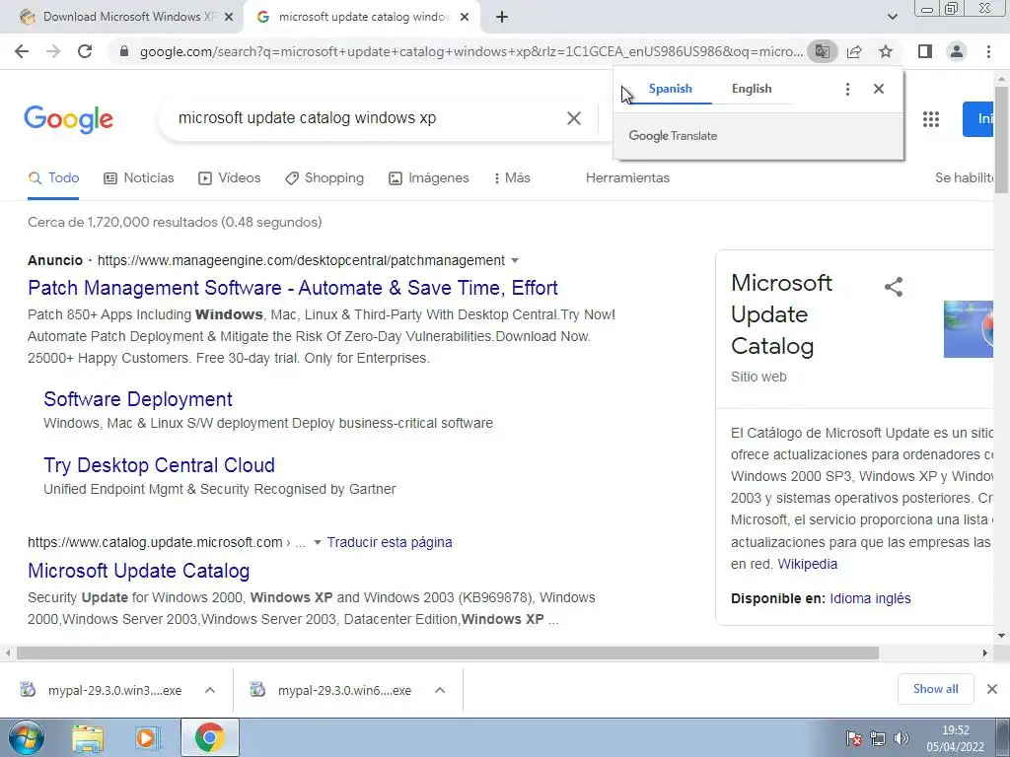The height and width of the screenshot is (757, 1010).
Task: View site information via the lock icon
Action: (x=124, y=51)
